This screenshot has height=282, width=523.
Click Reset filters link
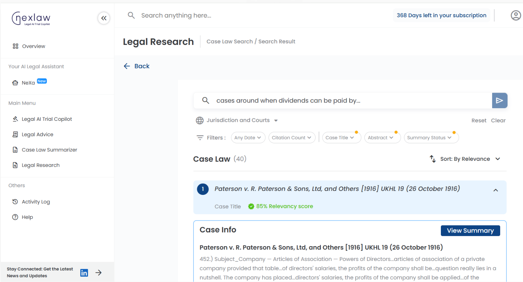point(479,120)
